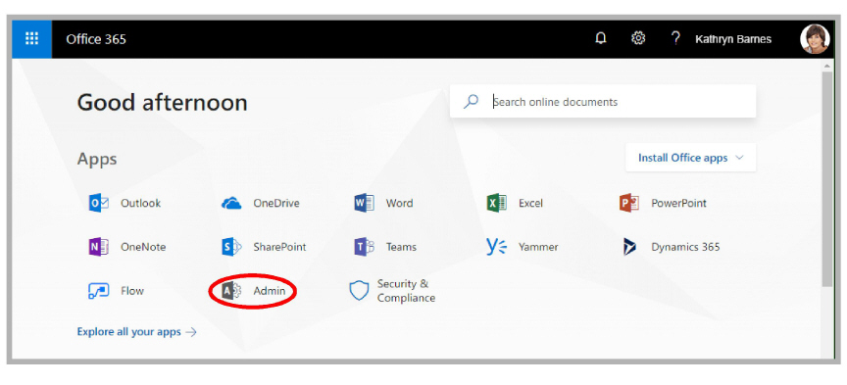Open the help question mark icon
The image size is (847, 385).
point(675,39)
